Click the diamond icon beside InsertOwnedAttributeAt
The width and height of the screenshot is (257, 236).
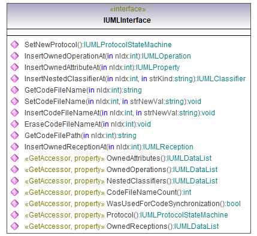pos(14,68)
